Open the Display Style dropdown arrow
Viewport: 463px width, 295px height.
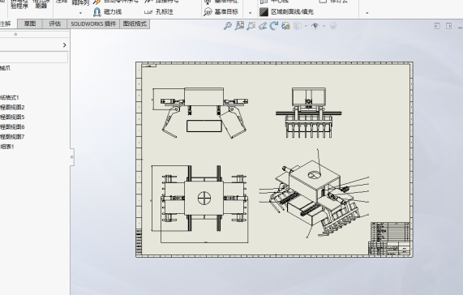[306, 26]
